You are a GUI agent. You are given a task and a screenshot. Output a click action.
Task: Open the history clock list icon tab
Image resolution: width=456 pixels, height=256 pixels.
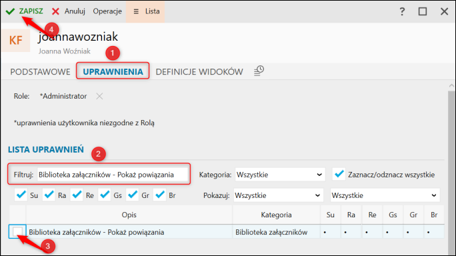click(x=259, y=71)
